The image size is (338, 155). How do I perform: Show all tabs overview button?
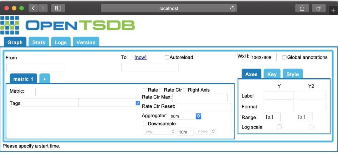tap(319, 8)
